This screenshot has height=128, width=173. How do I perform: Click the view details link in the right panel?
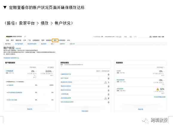click(140, 109)
